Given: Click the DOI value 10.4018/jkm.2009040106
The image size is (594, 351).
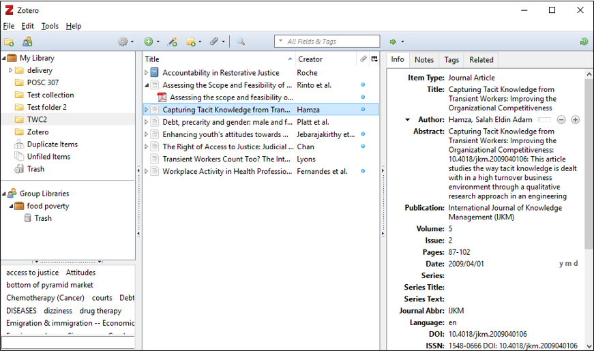Looking at the screenshot, I should tap(488, 335).
